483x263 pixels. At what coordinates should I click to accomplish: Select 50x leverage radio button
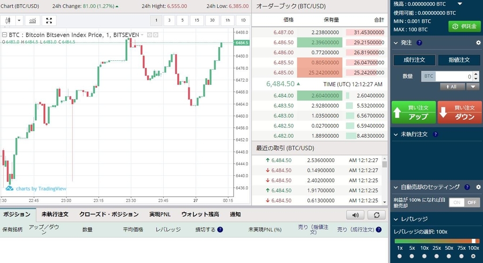click(x=449, y=256)
